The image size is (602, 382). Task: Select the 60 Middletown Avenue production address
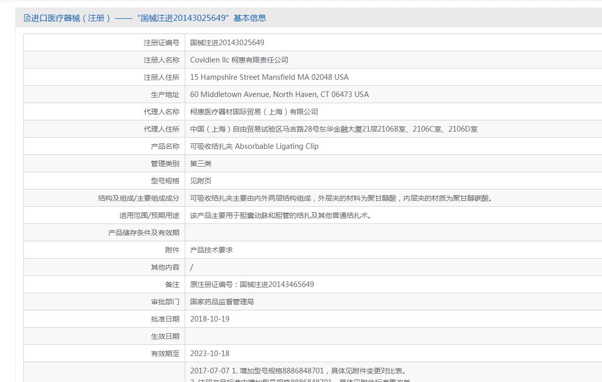(279, 94)
